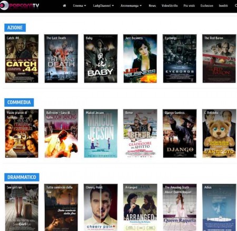The image size is (237, 231).
Task: Open the VideoStrillo page
Action: pos(170,6)
